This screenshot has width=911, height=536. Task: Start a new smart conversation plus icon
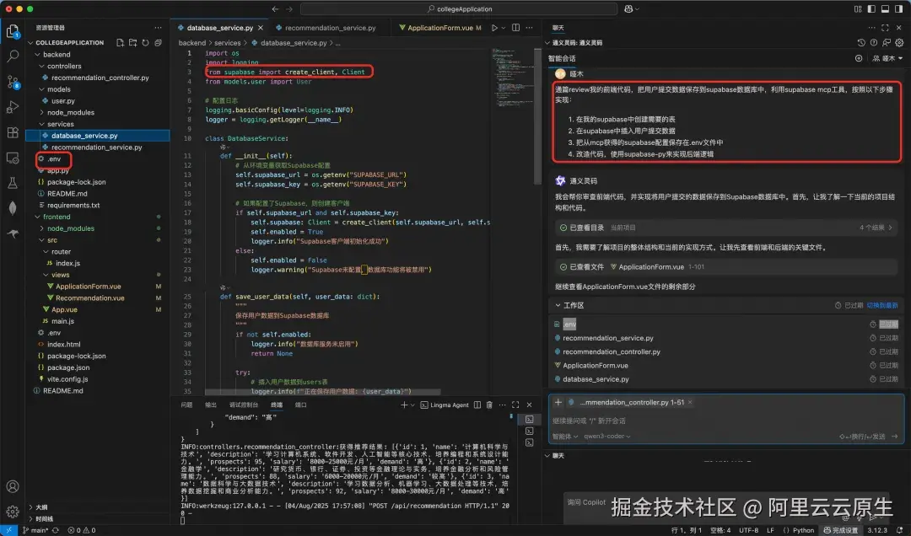click(859, 58)
